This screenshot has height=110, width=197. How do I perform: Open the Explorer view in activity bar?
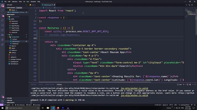tap(2, 5)
